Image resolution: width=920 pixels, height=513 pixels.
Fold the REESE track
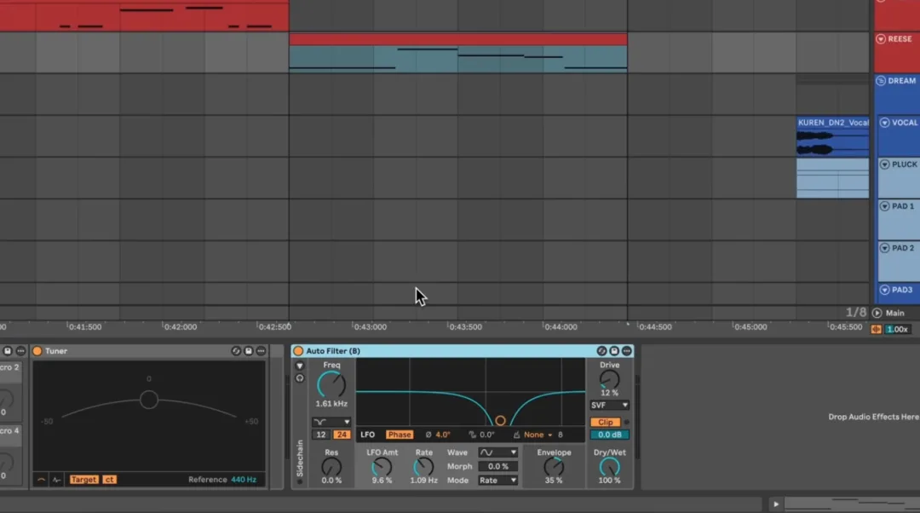(x=880, y=38)
